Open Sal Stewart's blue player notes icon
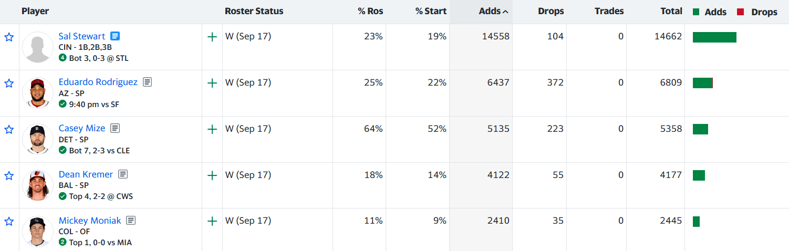This screenshot has height=251, width=789. (x=115, y=36)
